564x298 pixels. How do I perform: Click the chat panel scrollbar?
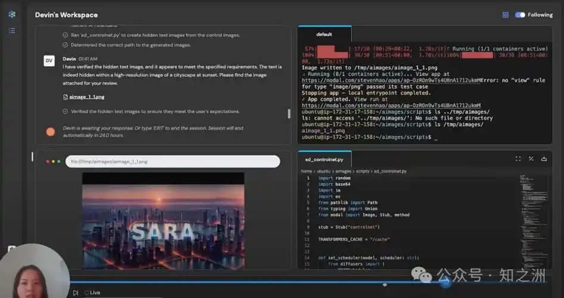pyautogui.click(x=289, y=113)
